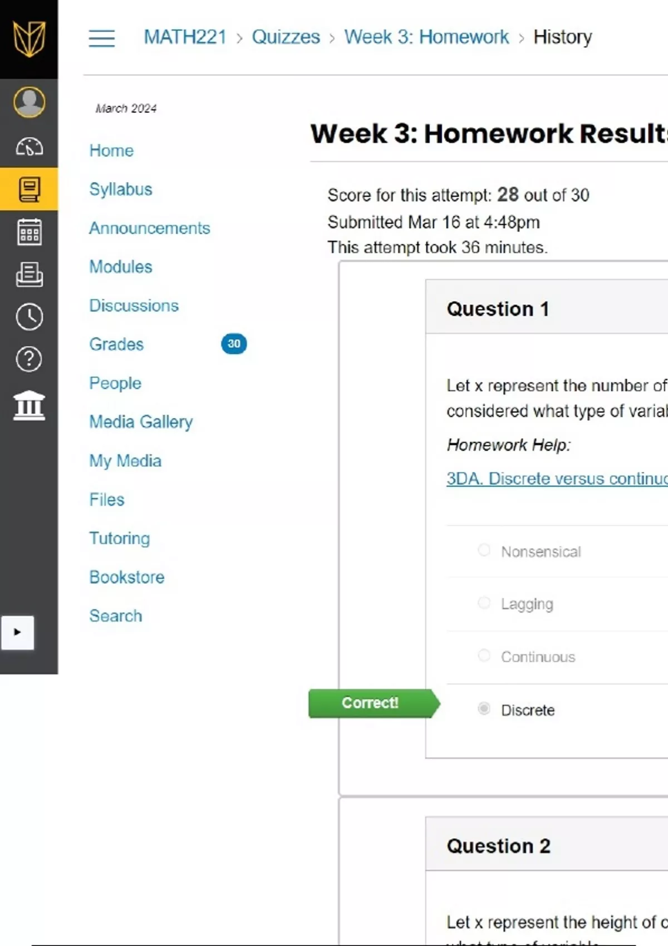Click the Week 3: Homework breadcrumb link

click(426, 37)
